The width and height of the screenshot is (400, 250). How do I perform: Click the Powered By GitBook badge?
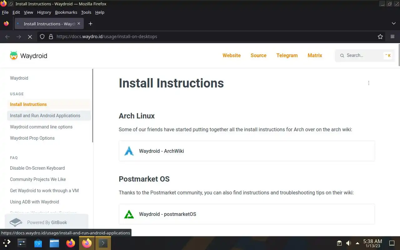coord(47,222)
